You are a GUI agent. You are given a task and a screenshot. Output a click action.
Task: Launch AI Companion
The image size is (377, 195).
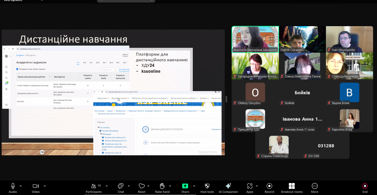(x=228, y=188)
